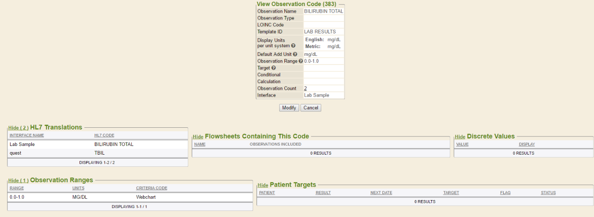Sort Patient Targets by Next Date
This screenshot has width=594, height=217.
pyautogui.click(x=381, y=193)
